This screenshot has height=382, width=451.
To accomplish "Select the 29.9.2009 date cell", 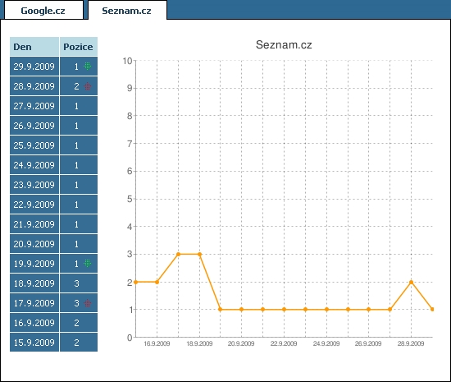I will click(34, 67).
